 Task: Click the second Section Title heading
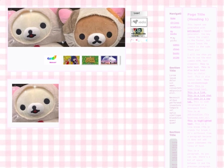coord(175,134)
